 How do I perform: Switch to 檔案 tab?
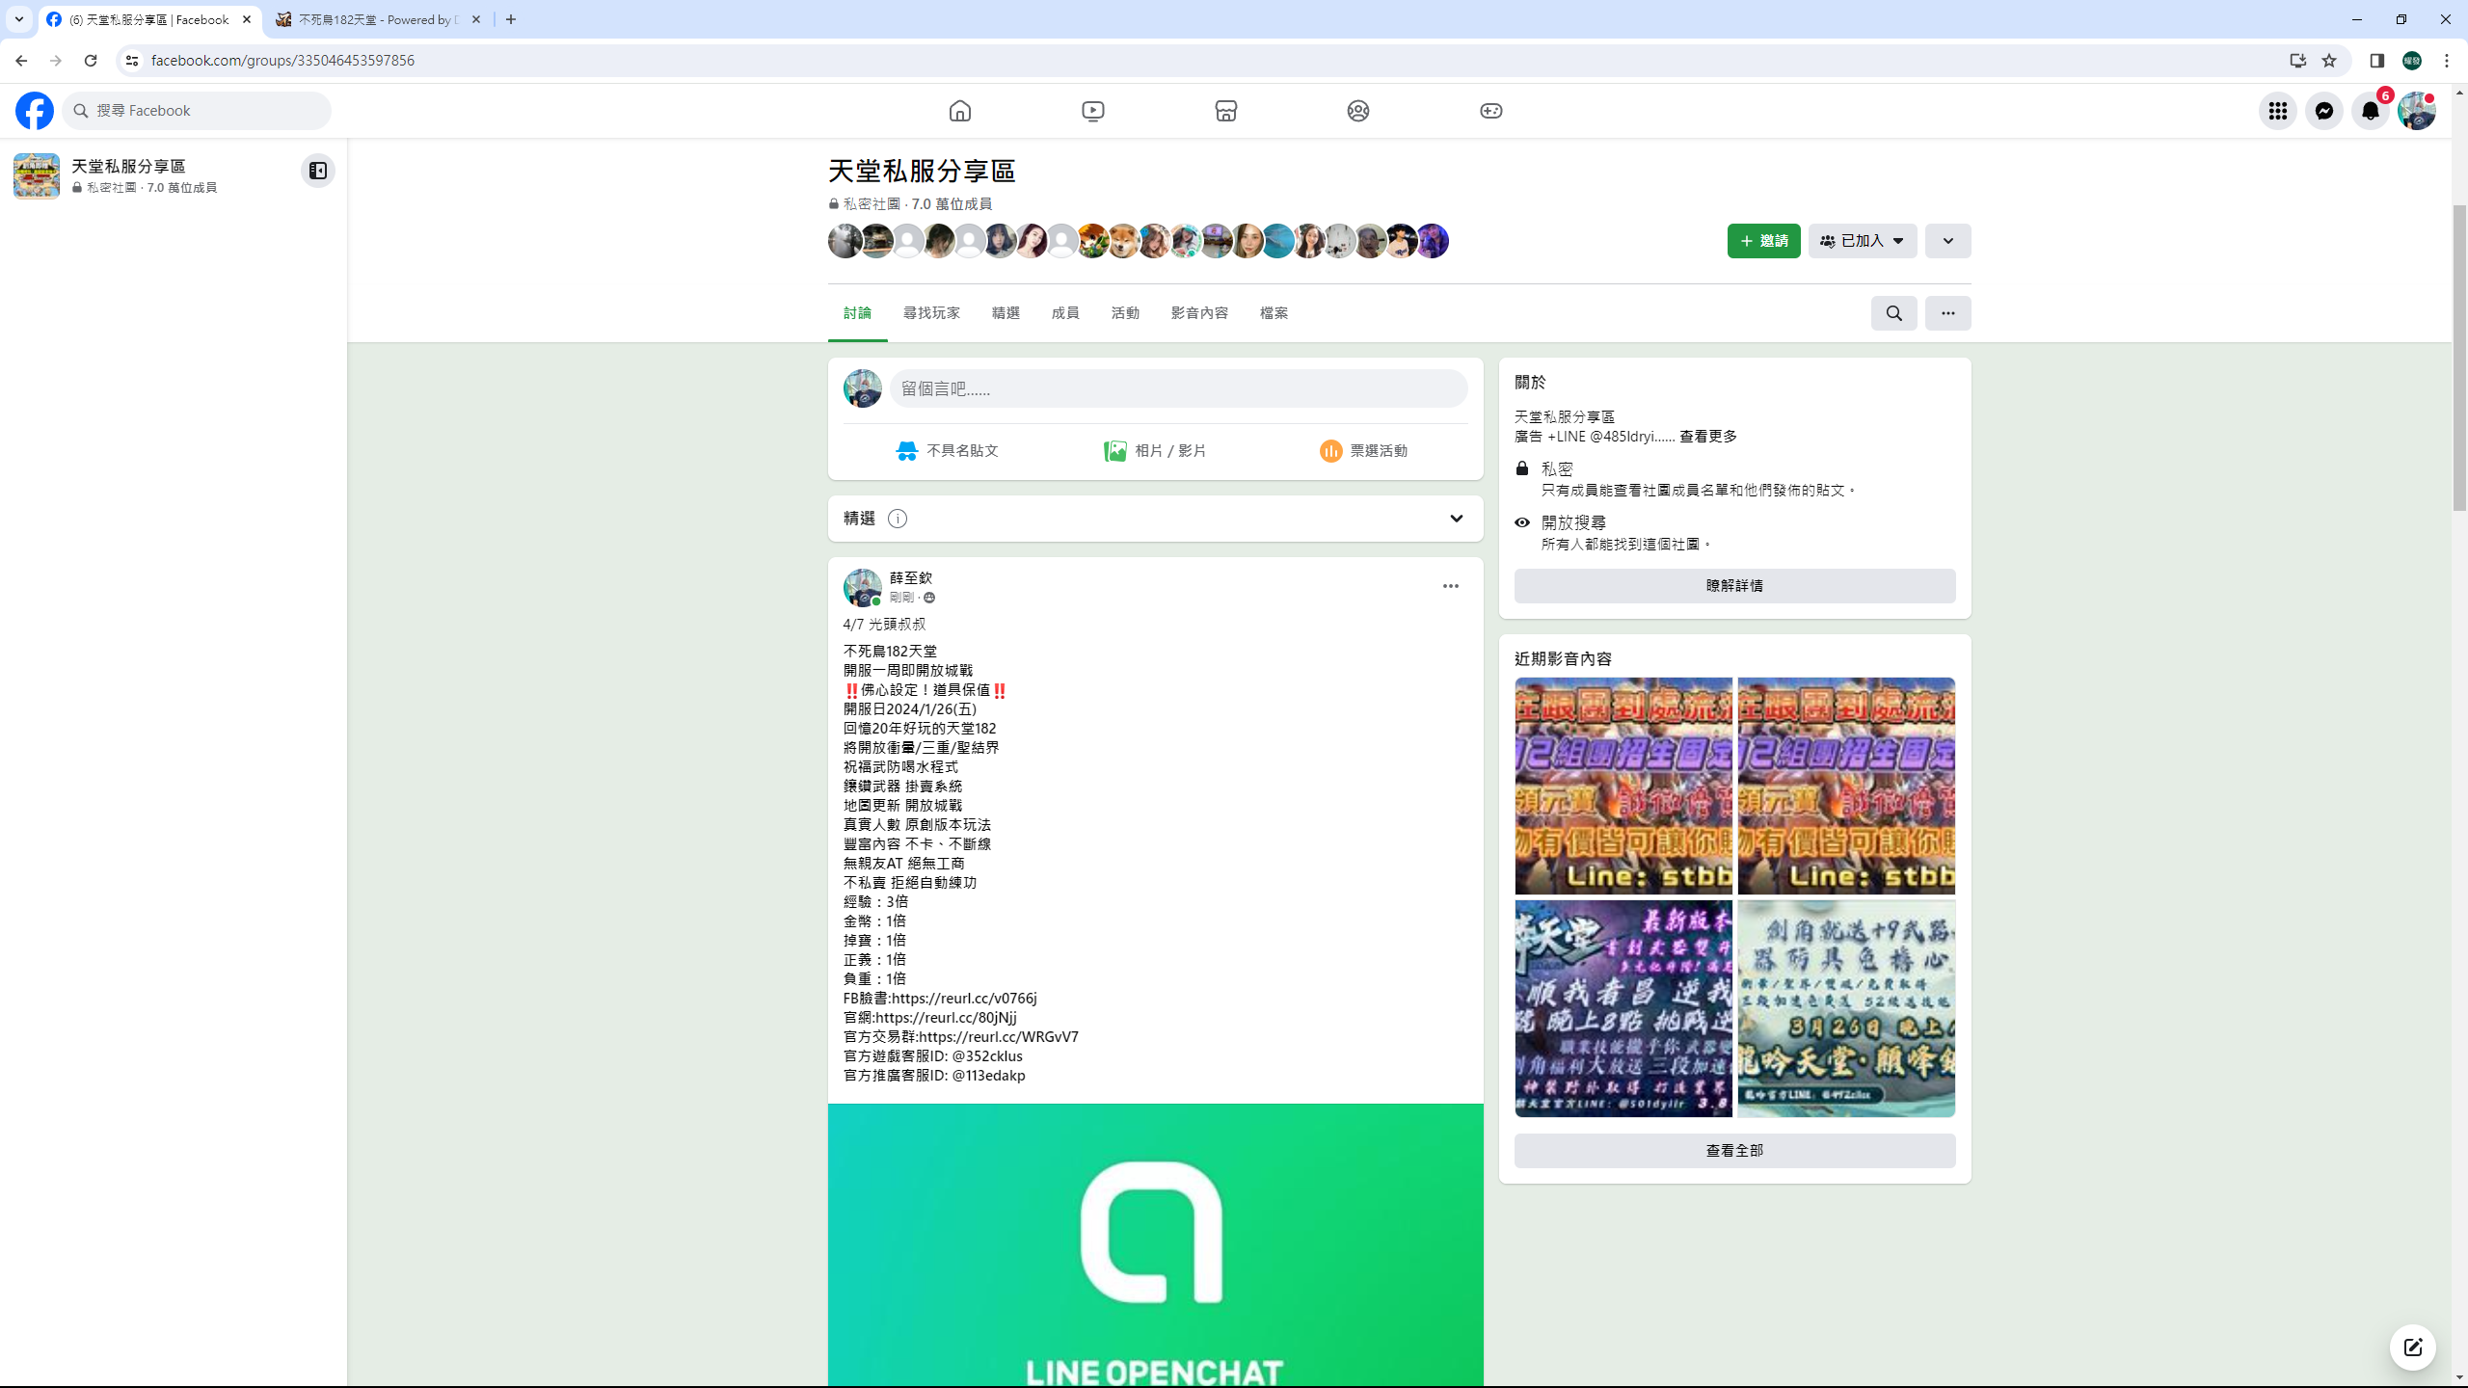(1274, 313)
